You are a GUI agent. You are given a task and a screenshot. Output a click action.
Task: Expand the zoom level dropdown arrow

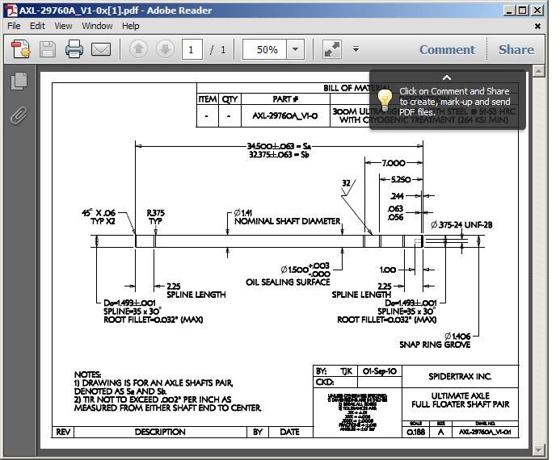point(295,50)
